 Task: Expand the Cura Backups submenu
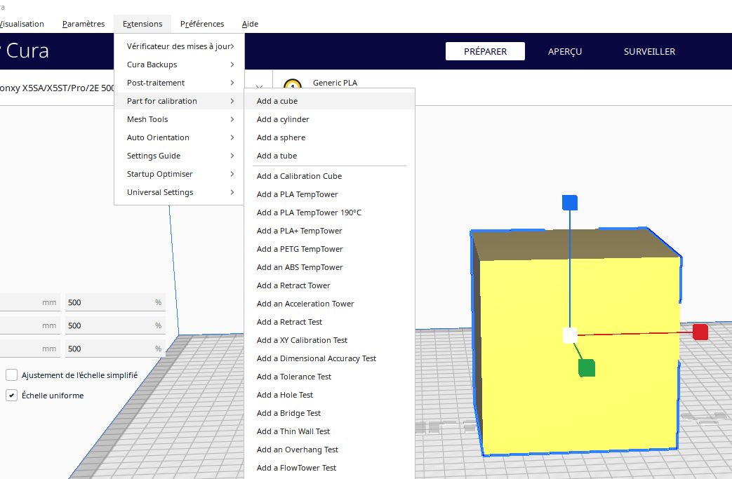(179, 65)
